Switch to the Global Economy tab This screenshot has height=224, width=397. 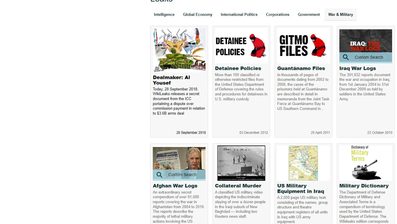coord(198,15)
